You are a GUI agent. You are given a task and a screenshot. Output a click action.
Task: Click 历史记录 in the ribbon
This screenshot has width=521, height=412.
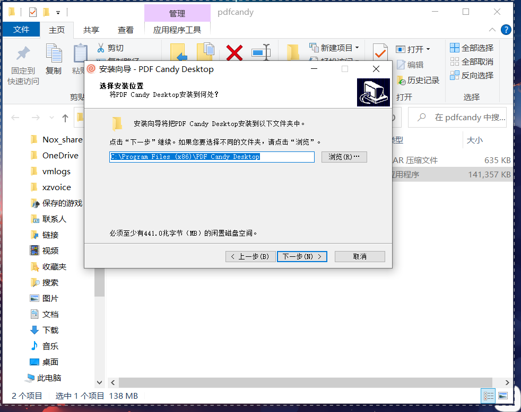click(x=418, y=80)
